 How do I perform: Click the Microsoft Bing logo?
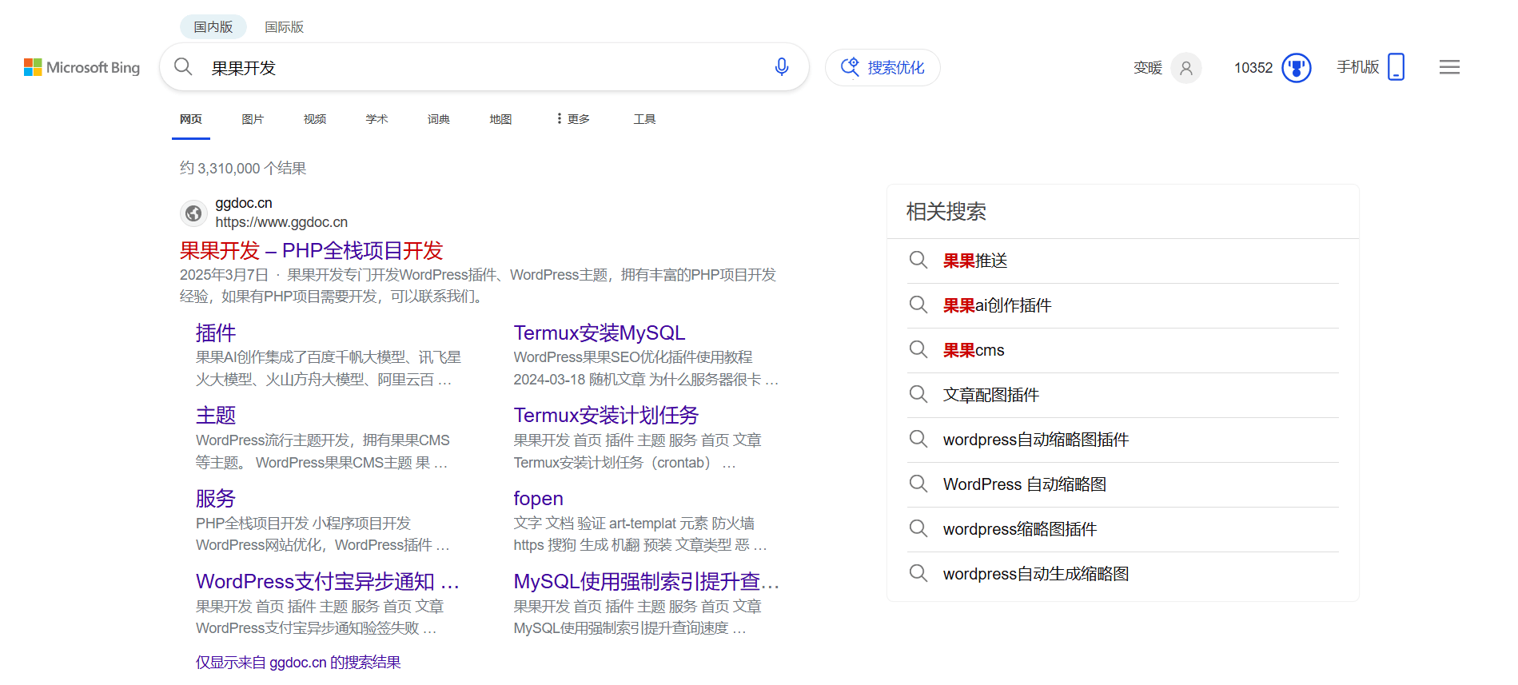click(x=82, y=67)
